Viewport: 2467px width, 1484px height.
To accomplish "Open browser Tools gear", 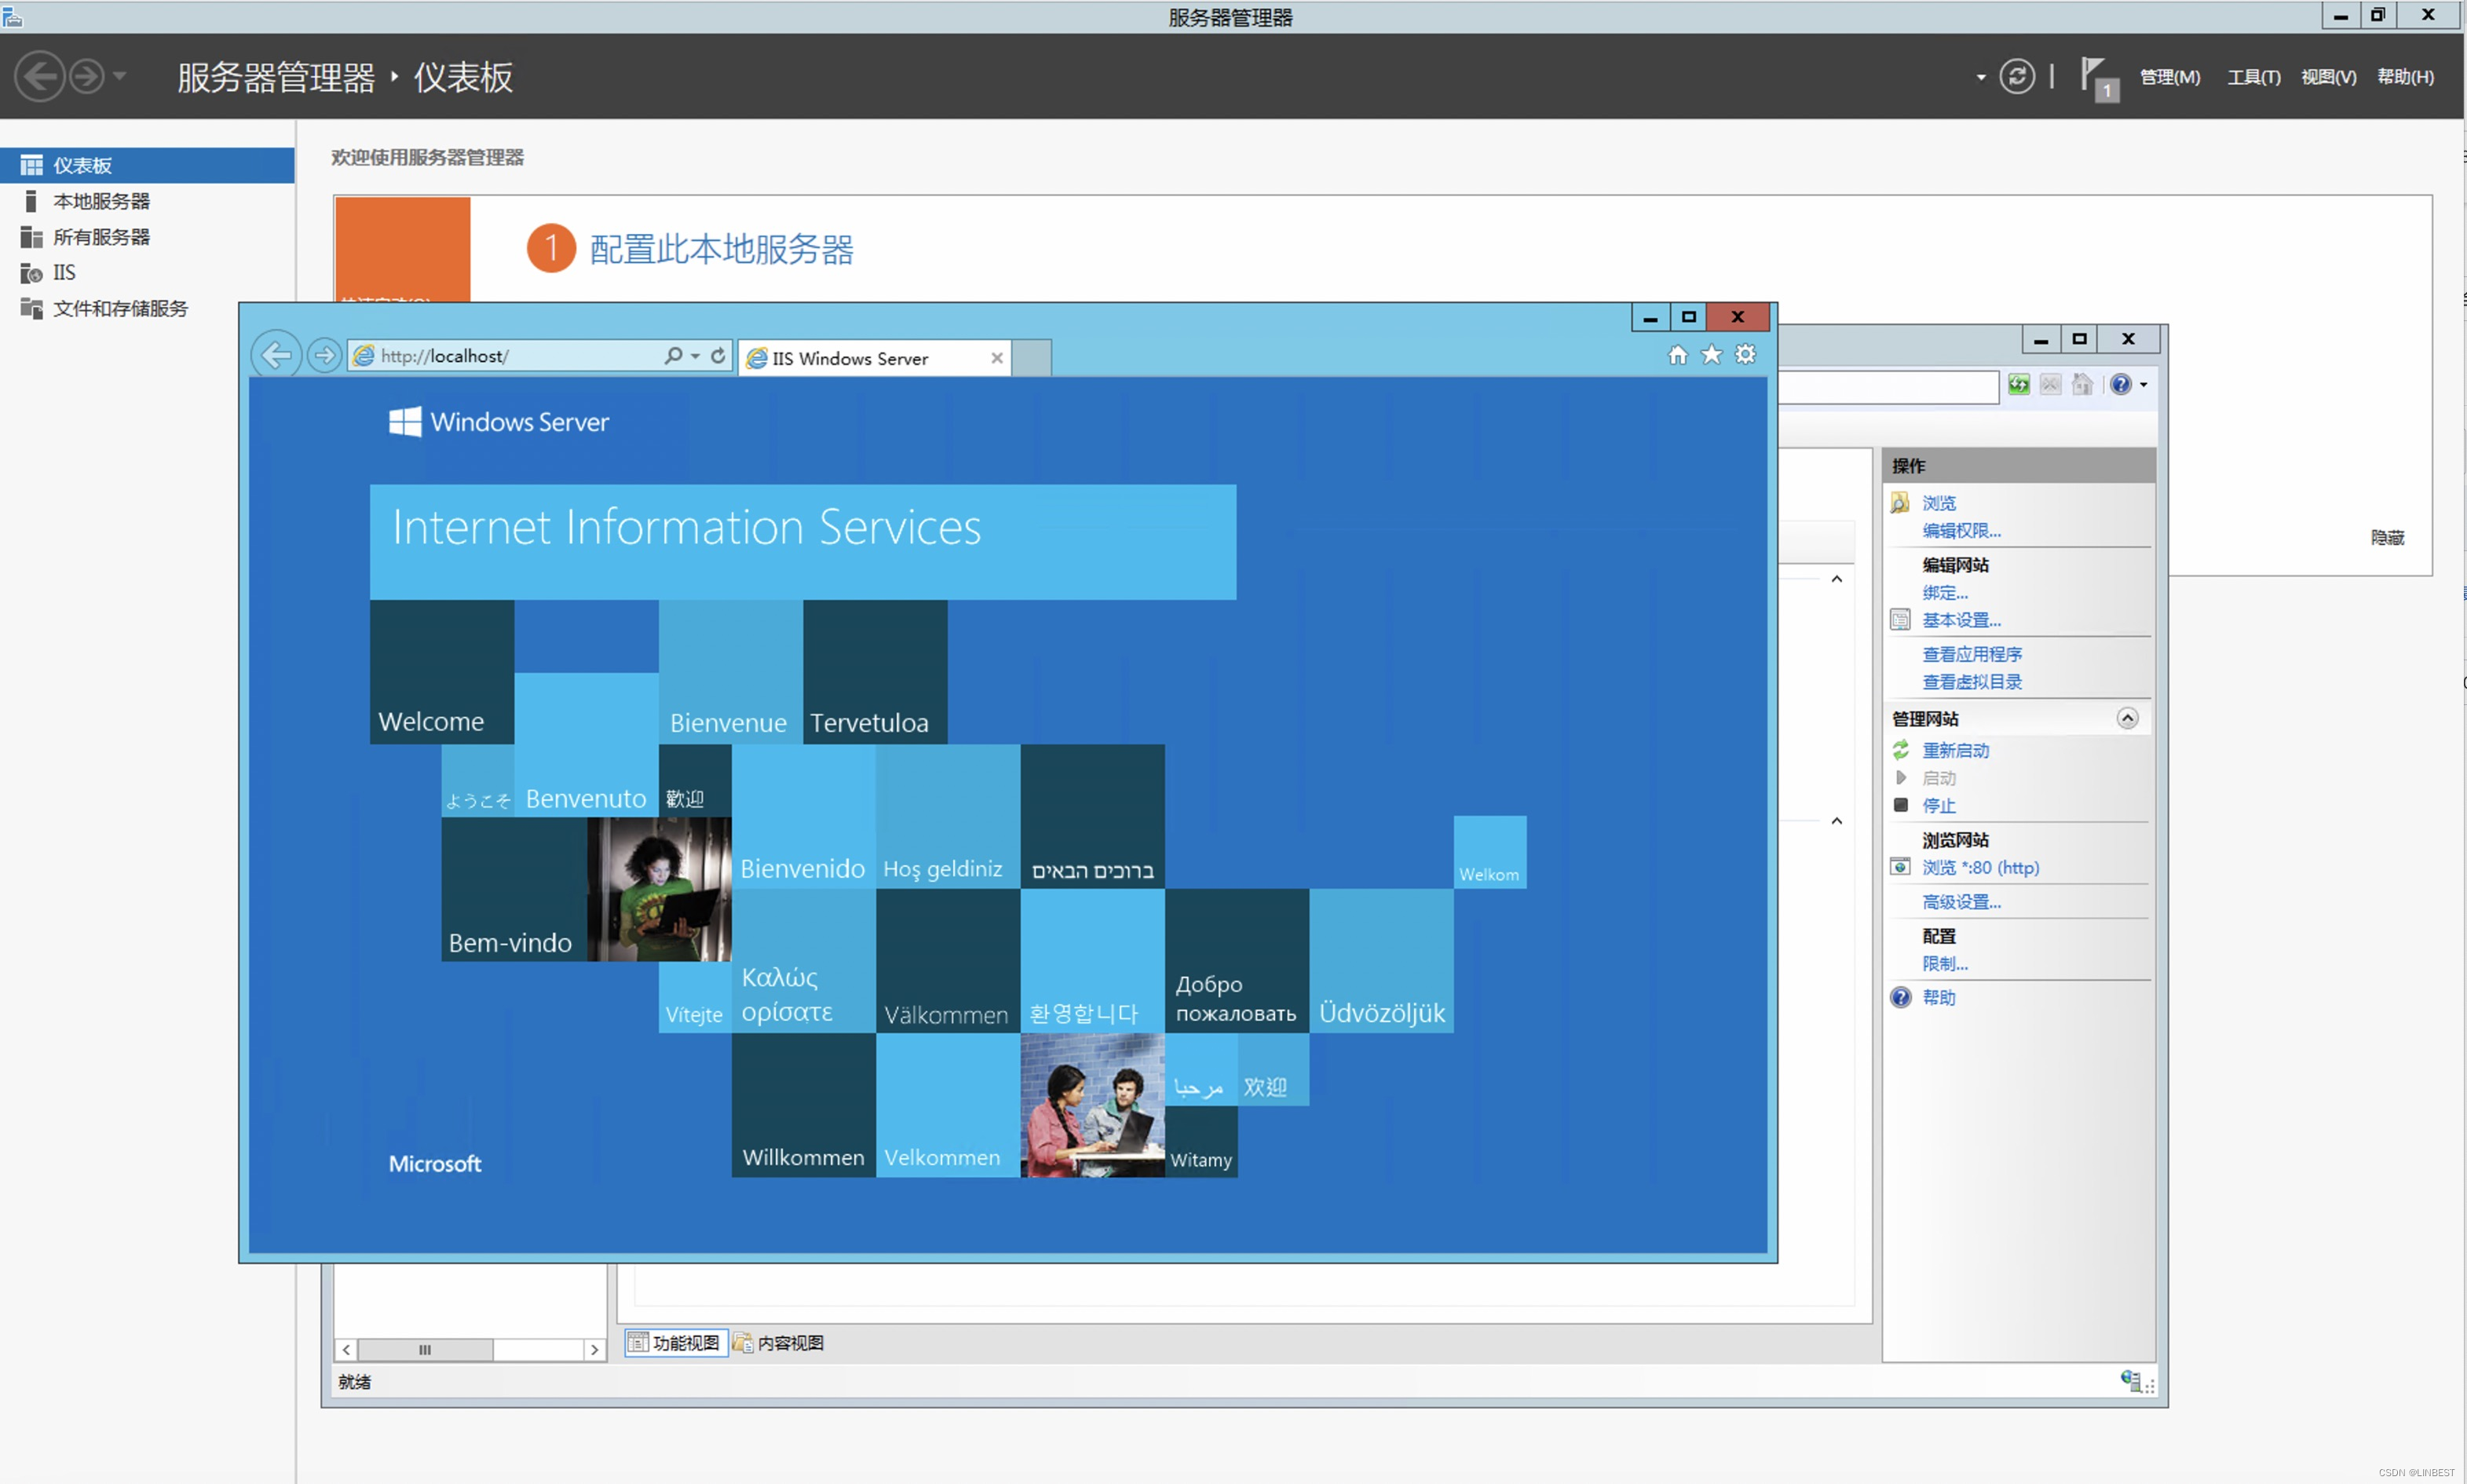I will coord(1745,354).
